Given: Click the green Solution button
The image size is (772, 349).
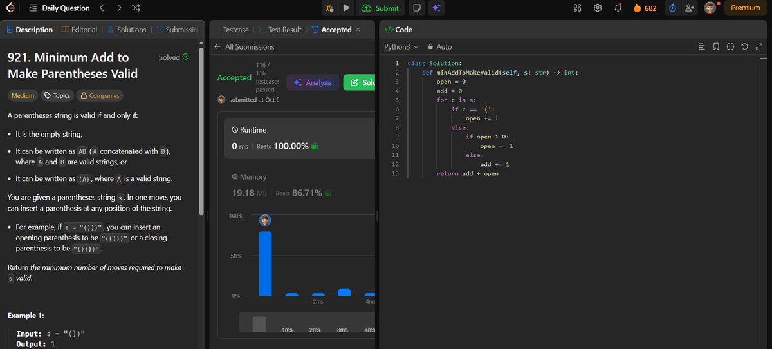Looking at the screenshot, I should pyautogui.click(x=359, y=82).
